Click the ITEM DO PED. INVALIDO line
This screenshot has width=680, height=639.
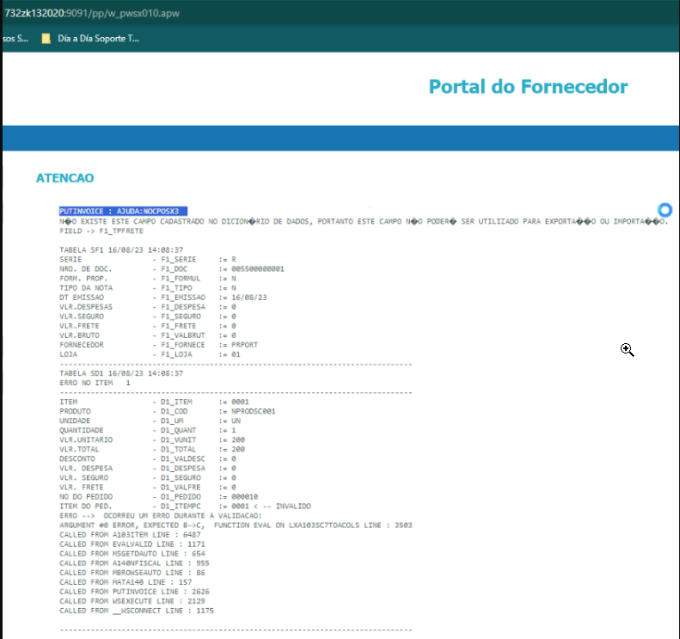coord(185,506)
